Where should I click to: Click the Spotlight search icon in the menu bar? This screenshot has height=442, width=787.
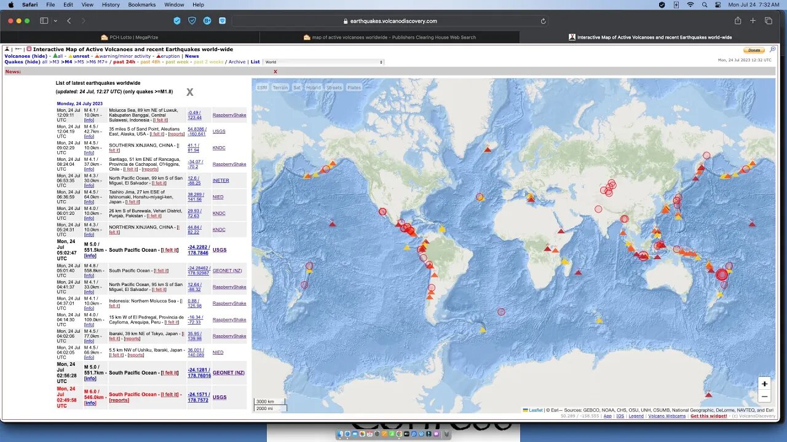704,4
